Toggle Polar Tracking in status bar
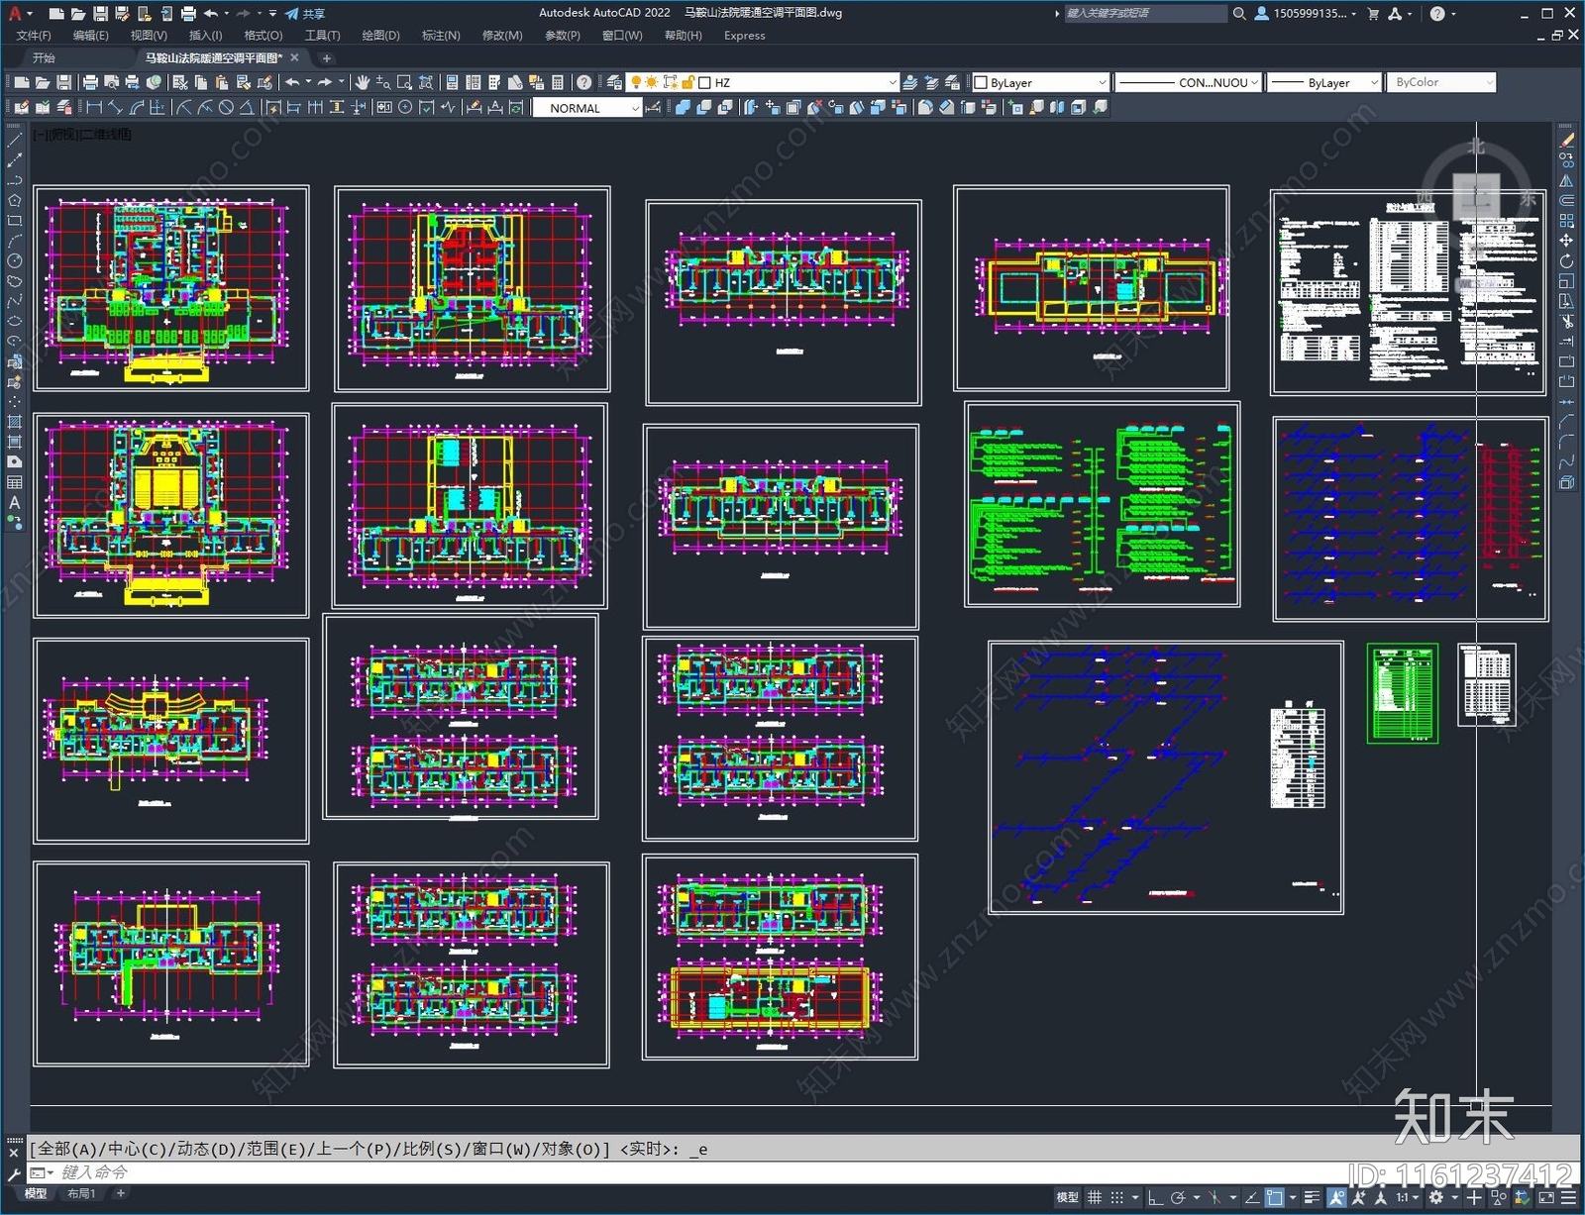 click(x=1178, y=1198)
